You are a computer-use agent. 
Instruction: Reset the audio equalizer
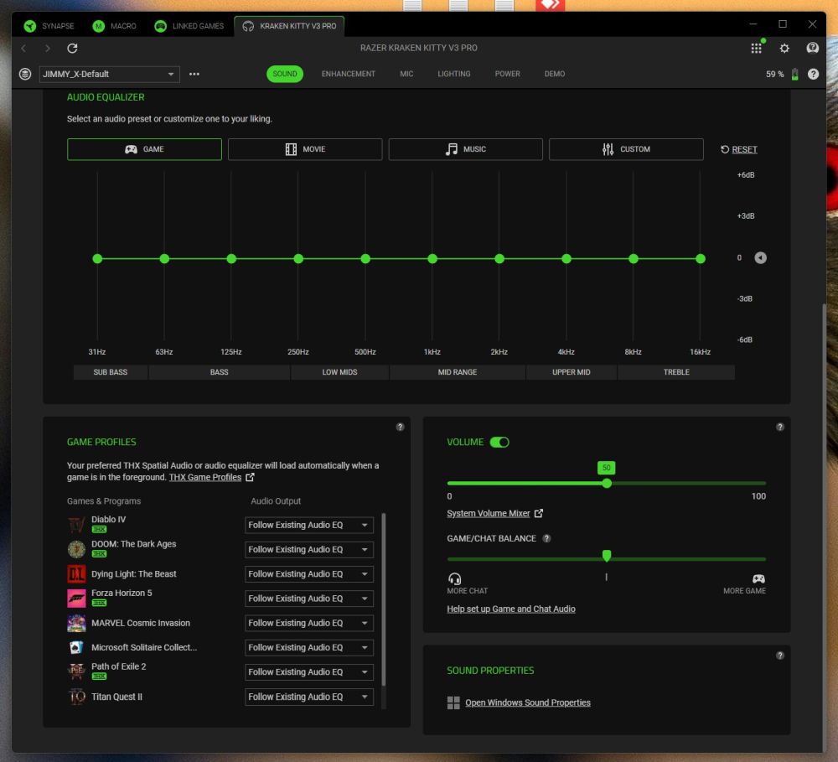[x=738, y=149]
